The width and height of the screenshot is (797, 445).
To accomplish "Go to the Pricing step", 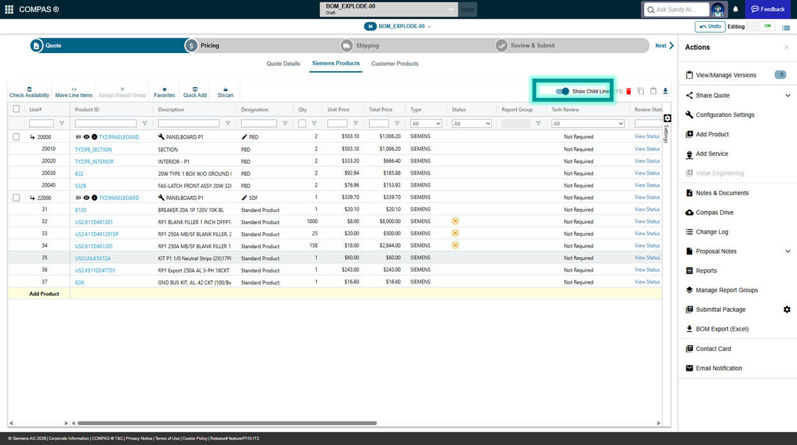I will [210, 45].
